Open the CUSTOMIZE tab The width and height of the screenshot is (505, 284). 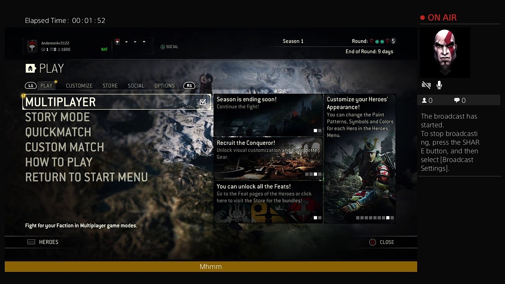tap(79, 86)
